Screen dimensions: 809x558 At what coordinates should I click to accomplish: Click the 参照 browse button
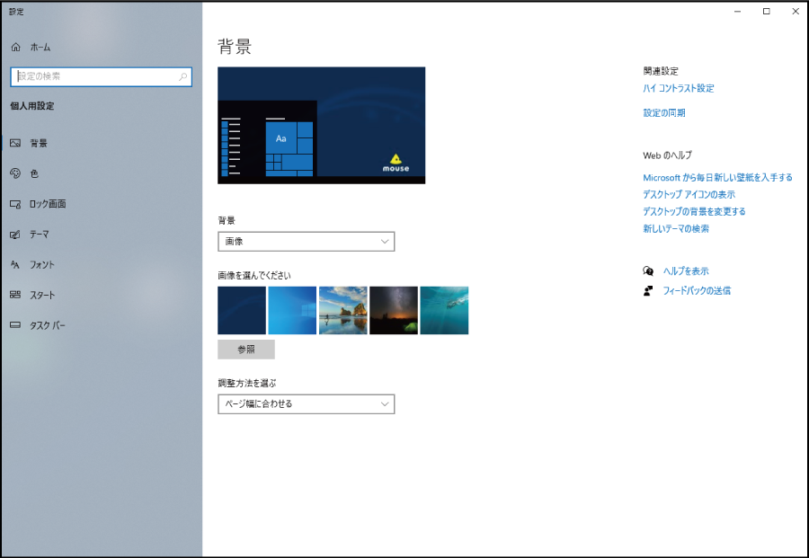tap(246, 350)
